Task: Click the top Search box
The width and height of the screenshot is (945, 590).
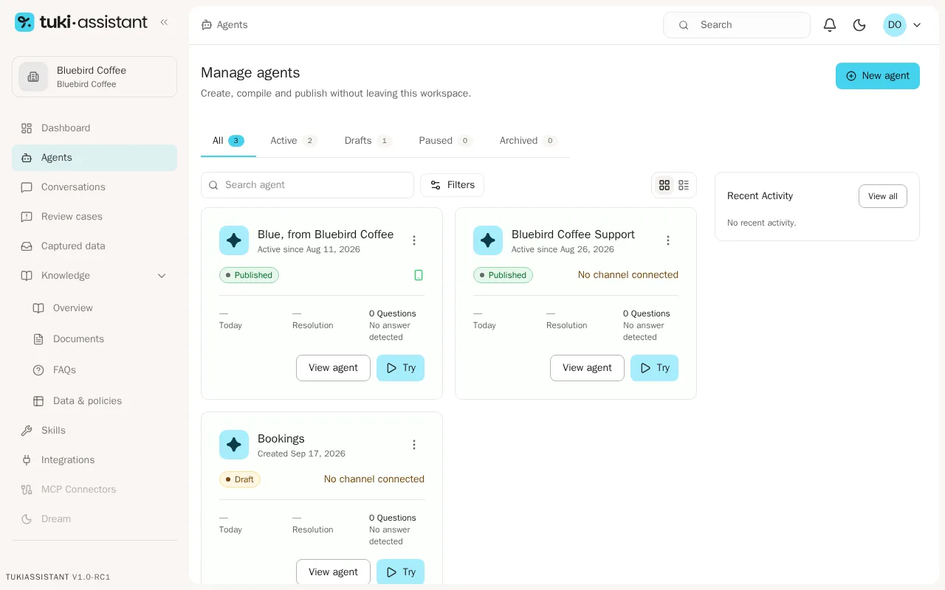Action: 737,25
